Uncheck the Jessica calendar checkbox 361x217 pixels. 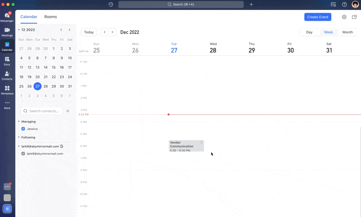point(23,129)
